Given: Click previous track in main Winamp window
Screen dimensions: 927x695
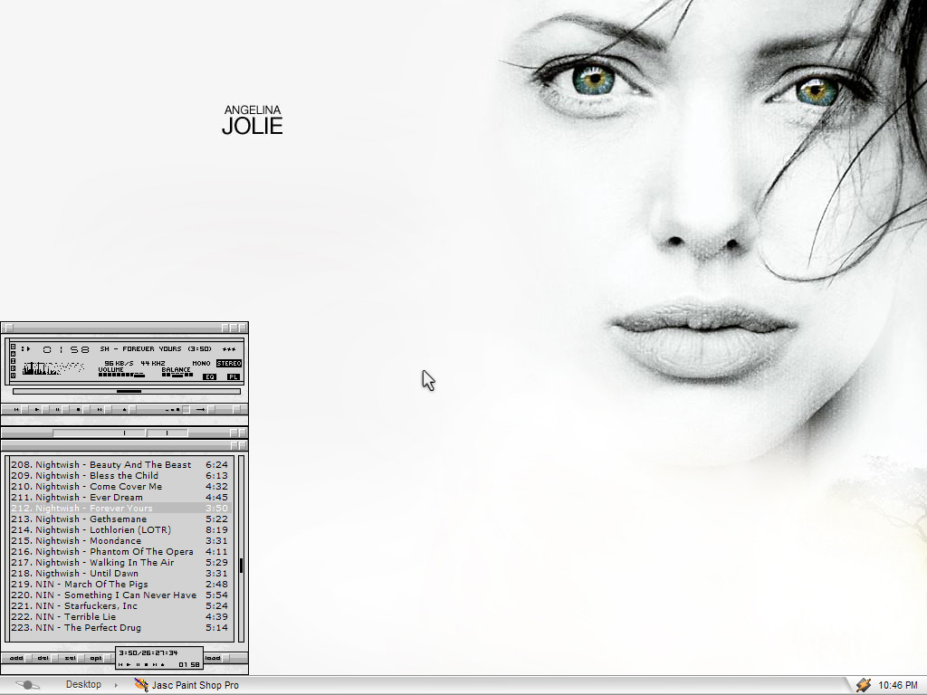Looking at the screenshot, I should 21,410.
